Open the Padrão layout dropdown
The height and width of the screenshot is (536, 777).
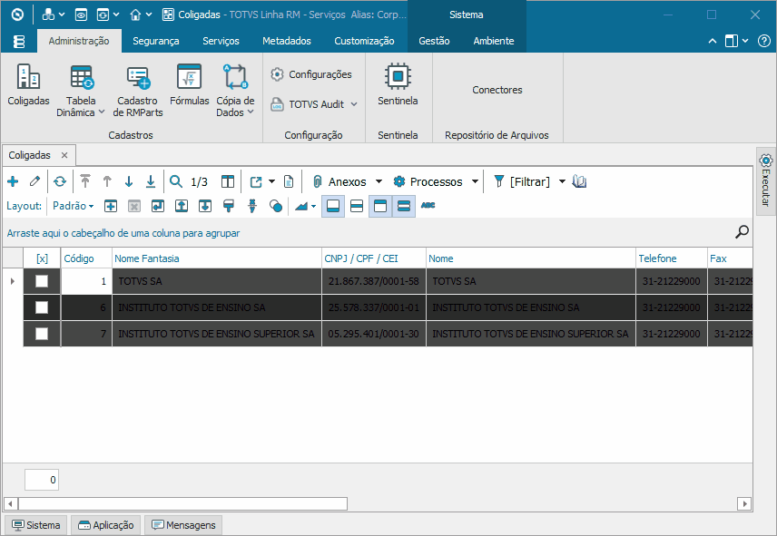click(x=74, y=206)
